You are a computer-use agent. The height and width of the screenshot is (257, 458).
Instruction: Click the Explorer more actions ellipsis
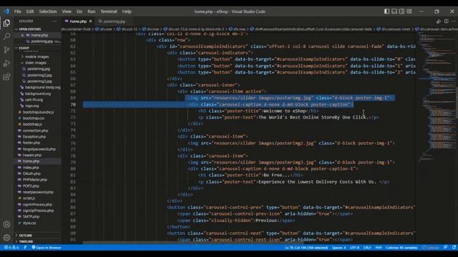(x=54, y=21)
